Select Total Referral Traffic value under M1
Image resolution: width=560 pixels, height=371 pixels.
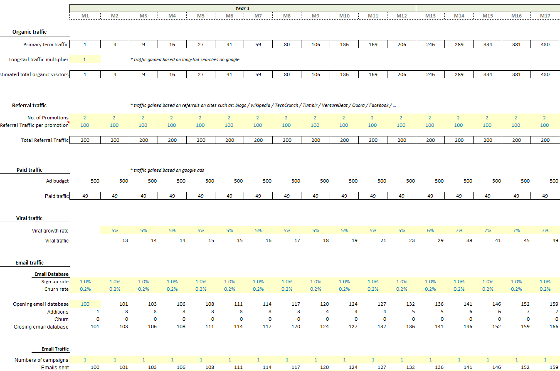[x=85, y=140]
